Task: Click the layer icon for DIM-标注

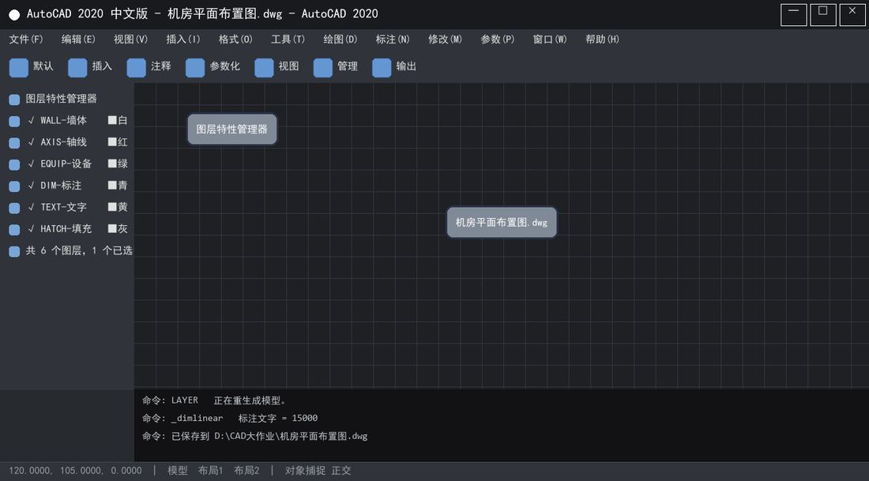Action: 14,186
